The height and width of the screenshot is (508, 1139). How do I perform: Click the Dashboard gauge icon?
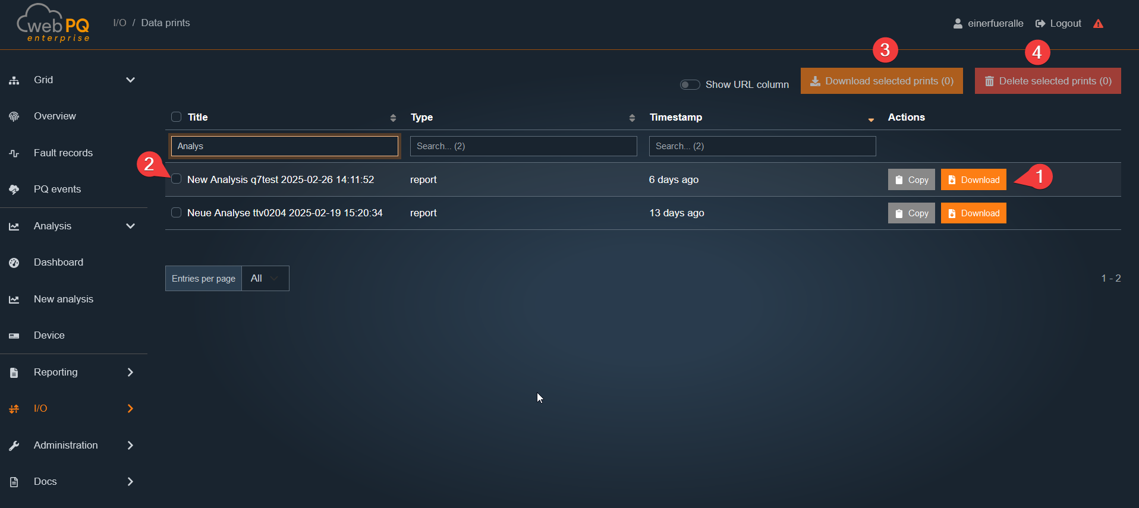[x=14, y=263]
